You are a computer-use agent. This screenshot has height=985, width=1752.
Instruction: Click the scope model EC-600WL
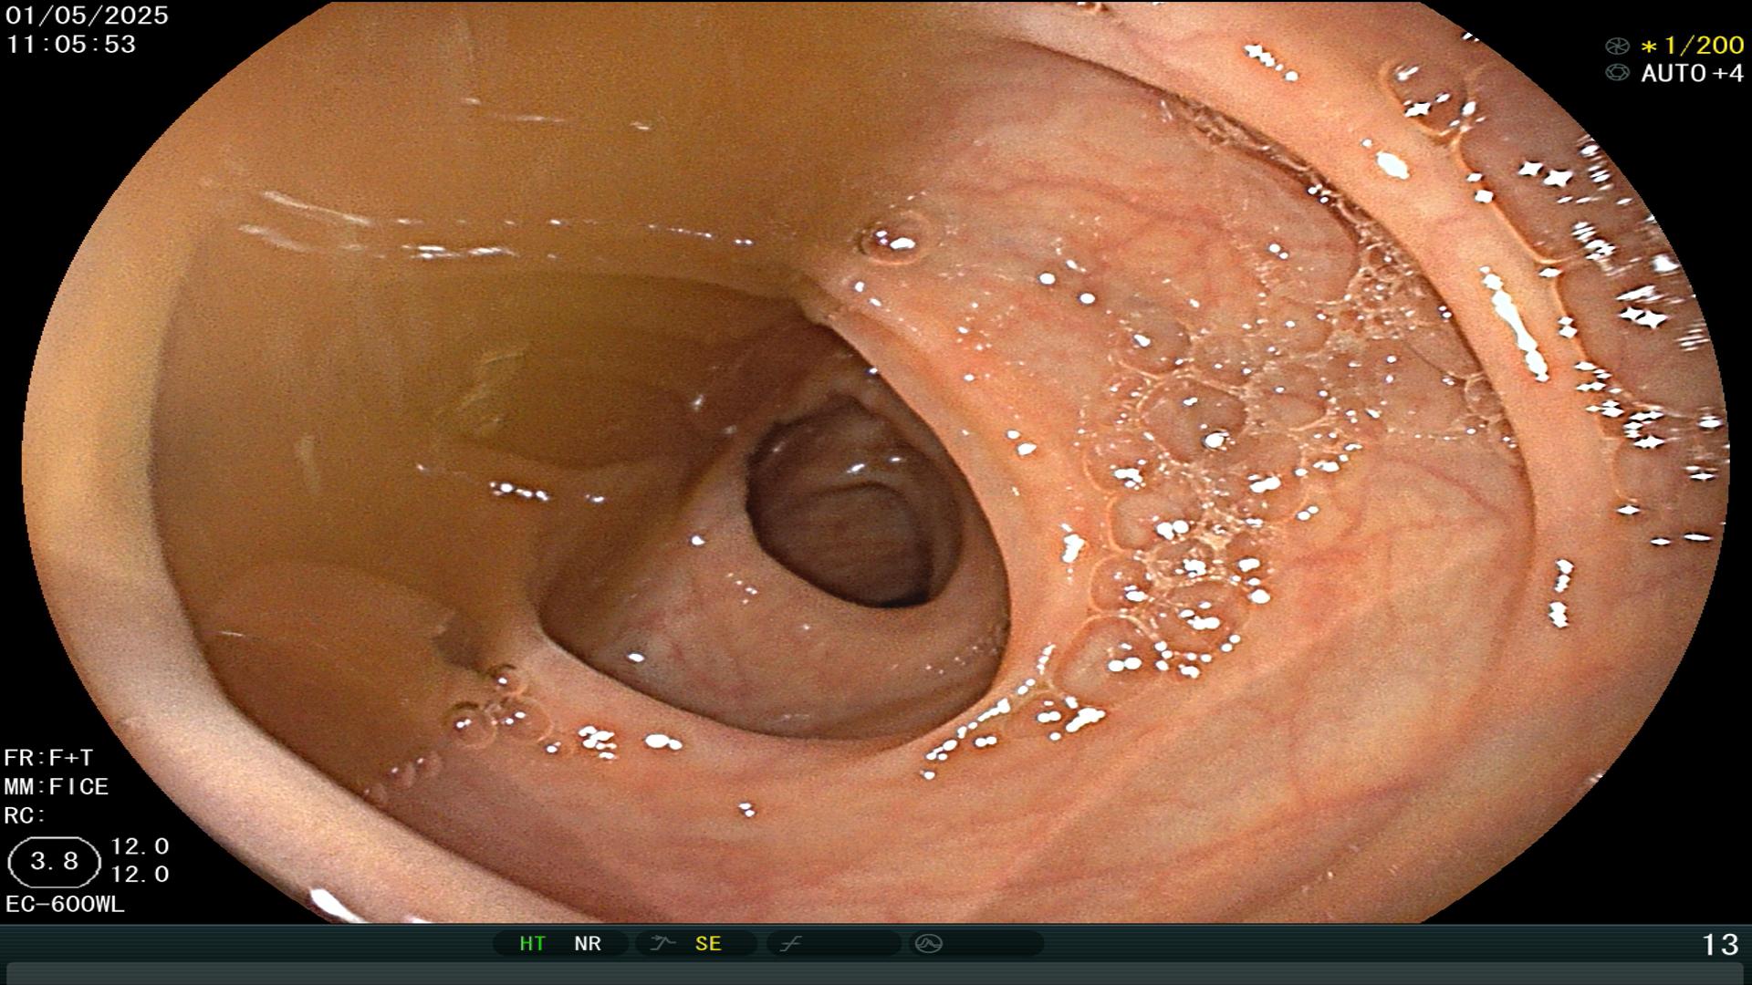tap(65, 905)
